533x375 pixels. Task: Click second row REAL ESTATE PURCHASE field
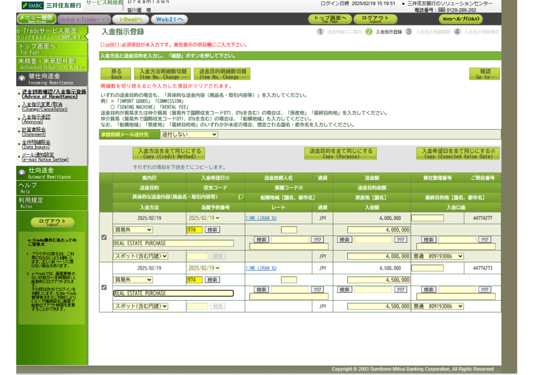(x=173, y=293)
